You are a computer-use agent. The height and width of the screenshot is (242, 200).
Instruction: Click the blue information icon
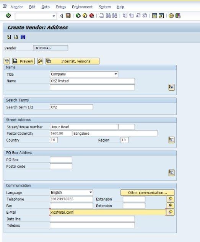23,37
